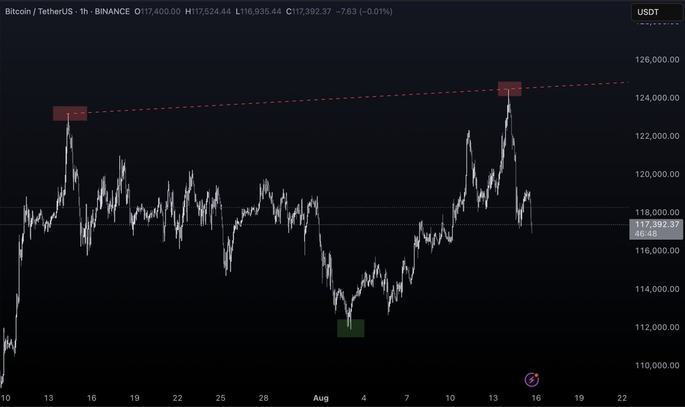Click the 122,000.00 price axis label

(656, 136)
